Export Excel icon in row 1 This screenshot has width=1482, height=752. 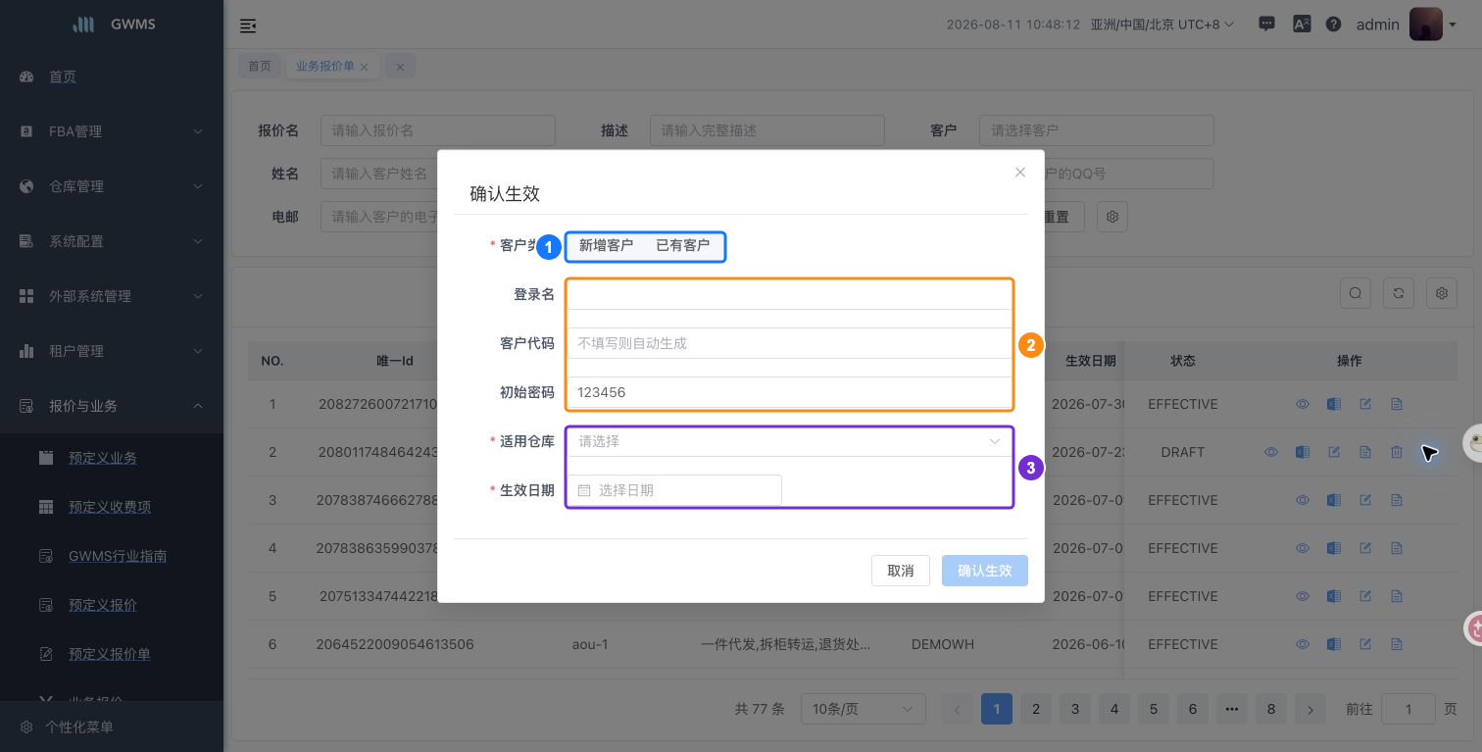click(x=1333, y=404)
